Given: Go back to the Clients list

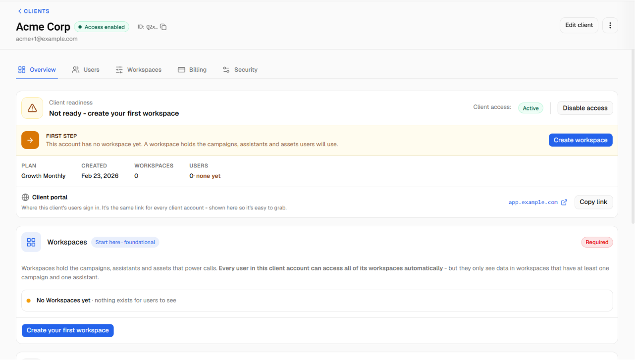Looking at the screenshot, I should [34, 11].
